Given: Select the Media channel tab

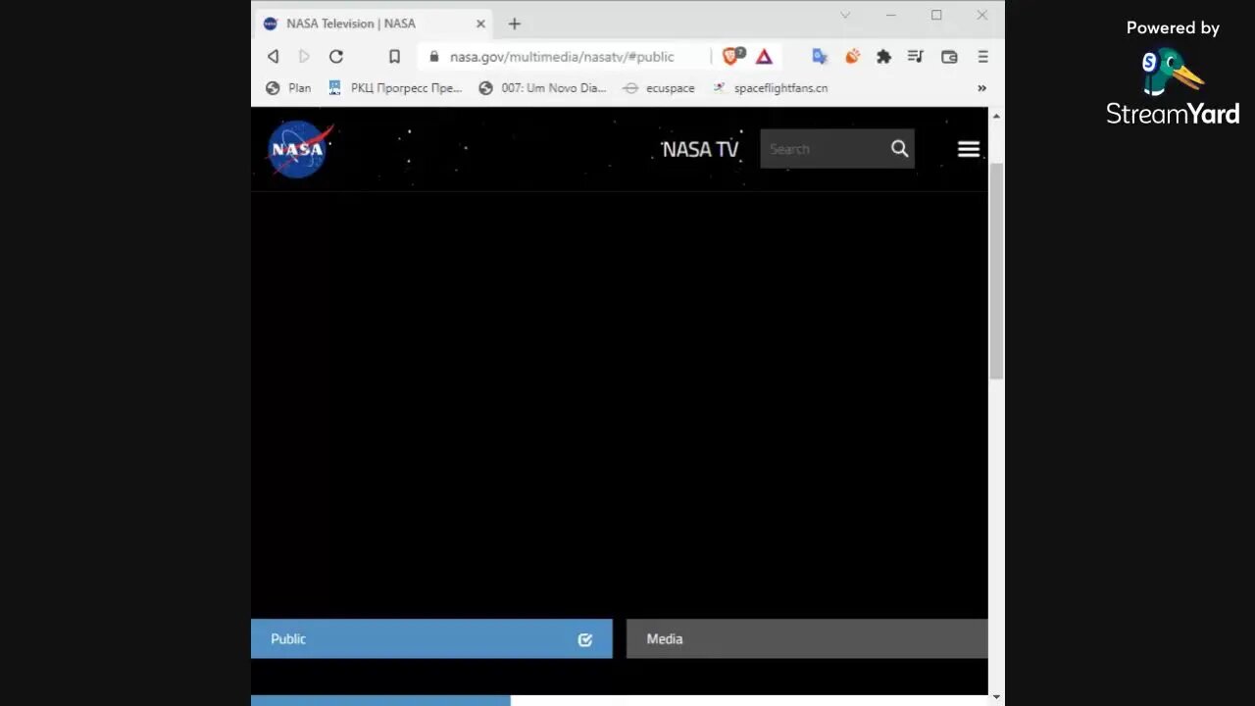Looking at the screenshot, I should click(807, 638).
